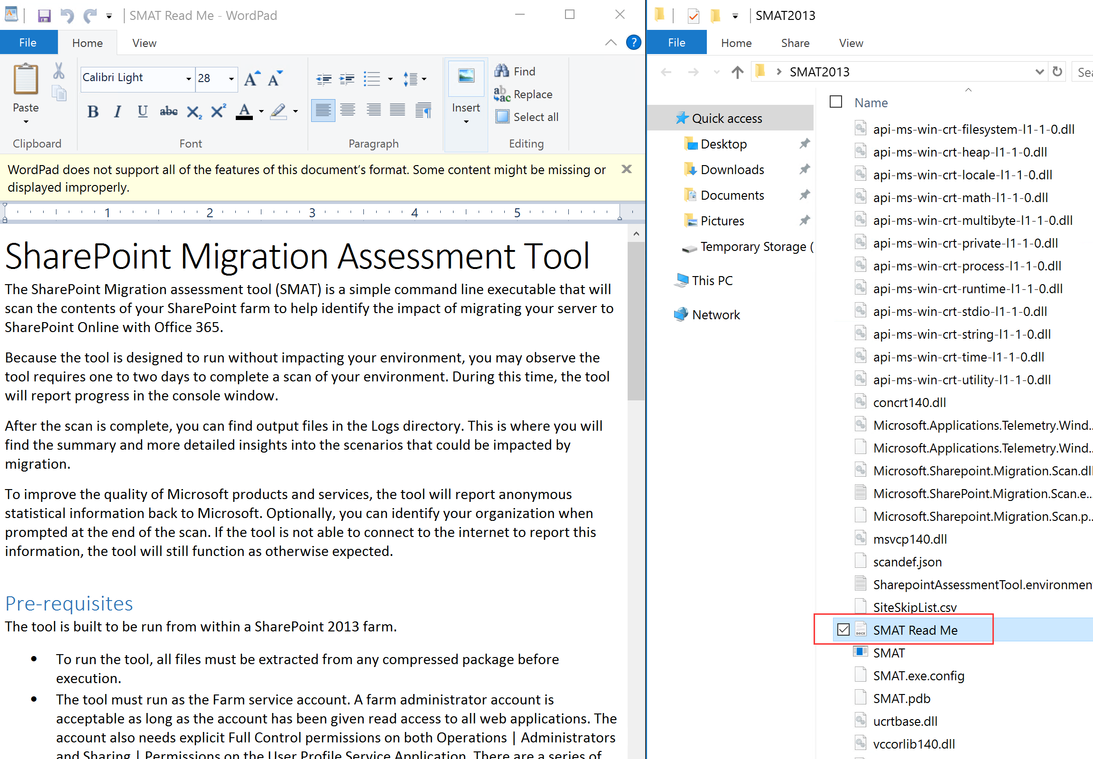
Task: Click the Paste clipboard icon
Action: [25, 79]
